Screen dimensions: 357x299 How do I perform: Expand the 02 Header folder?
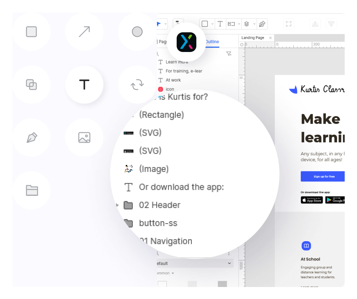[117, 205]
